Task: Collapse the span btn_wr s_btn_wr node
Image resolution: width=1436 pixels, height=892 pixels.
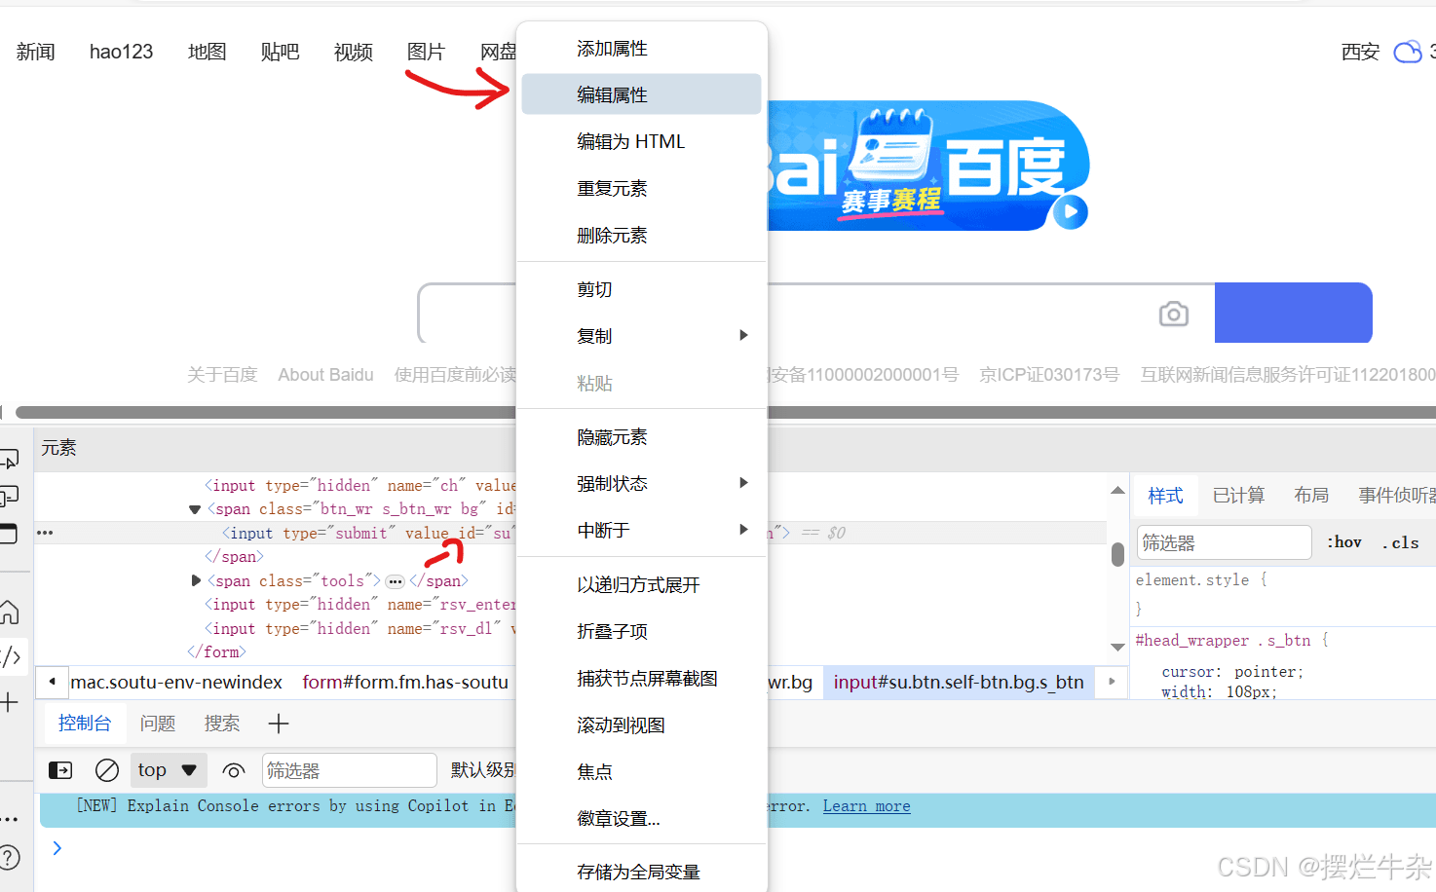Action: coord(195,509)
